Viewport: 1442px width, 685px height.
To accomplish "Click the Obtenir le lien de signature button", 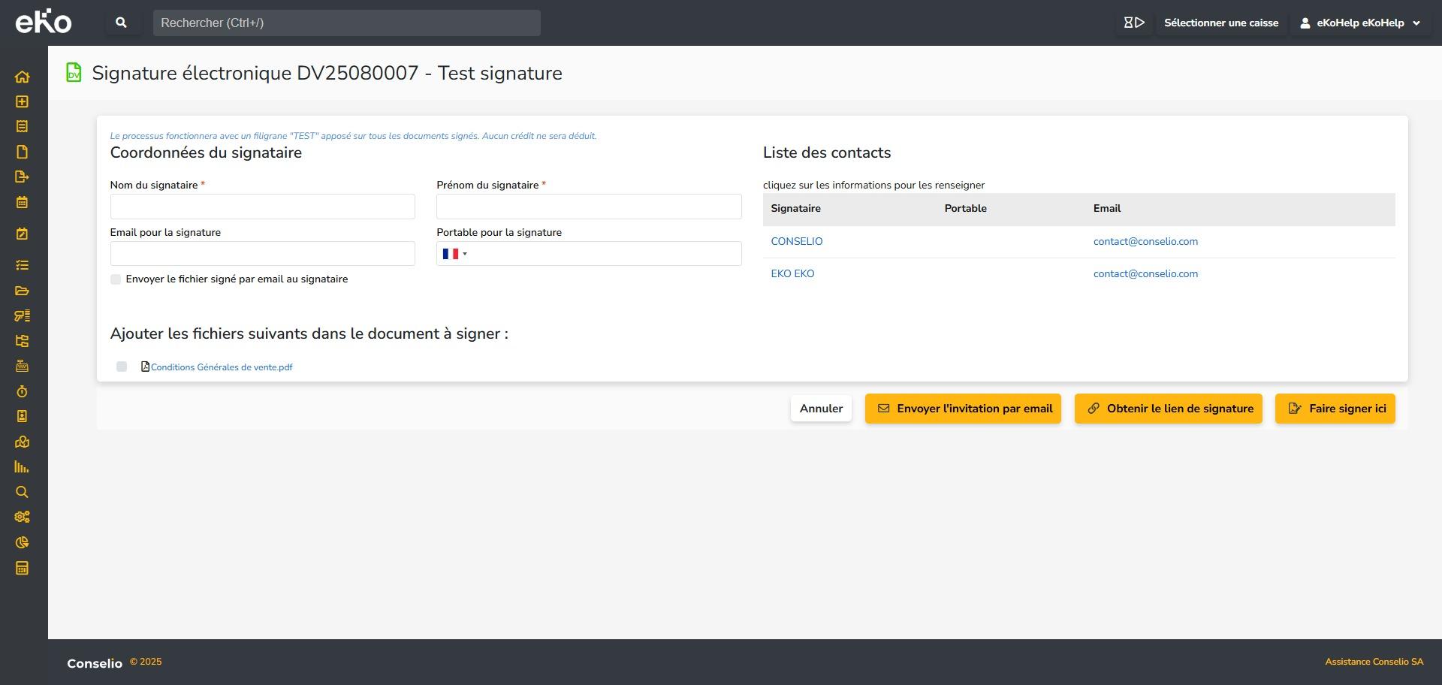I will click(x=1168, y=409).
